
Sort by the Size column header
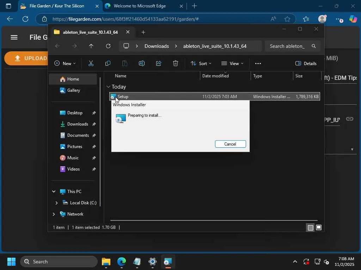[299, 76]
